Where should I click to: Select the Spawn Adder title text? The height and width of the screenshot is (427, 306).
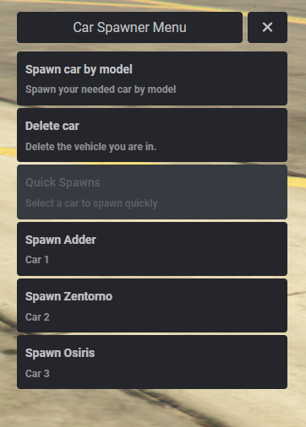[x=61, y=240]
